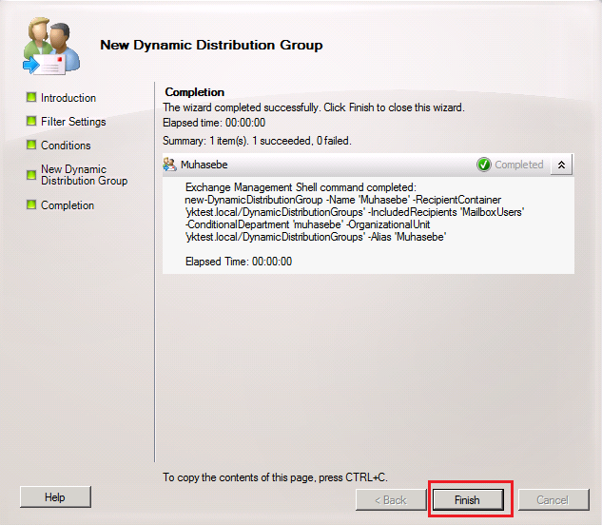The height and width of the screenshot is (525, 602).
Task: Click the Dynamic Distribution Group wizard header icon
Action: coord(46,46)
